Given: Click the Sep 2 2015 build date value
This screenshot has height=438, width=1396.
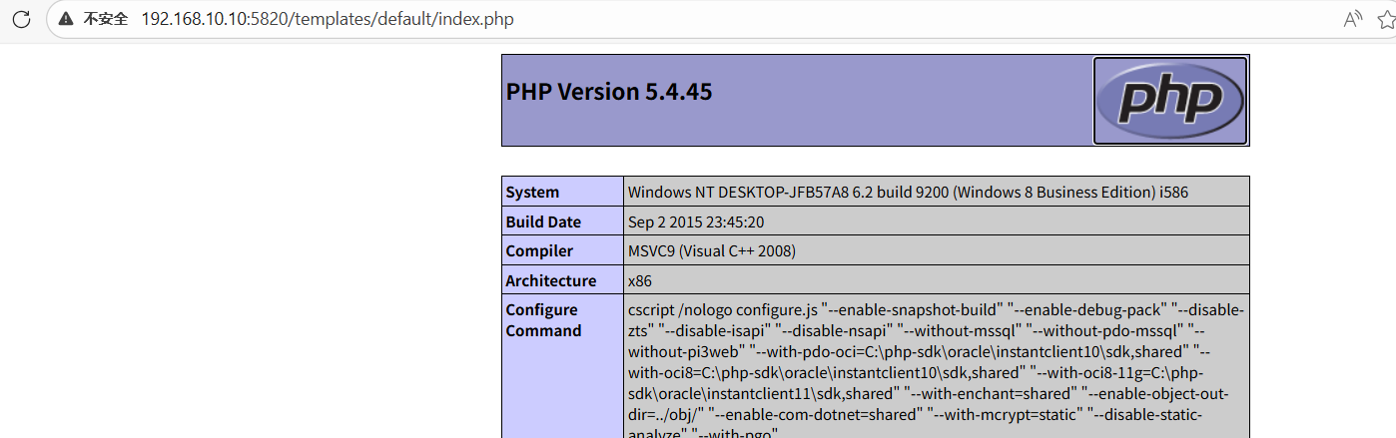Looking at the screenshot, I should [696, 222].
